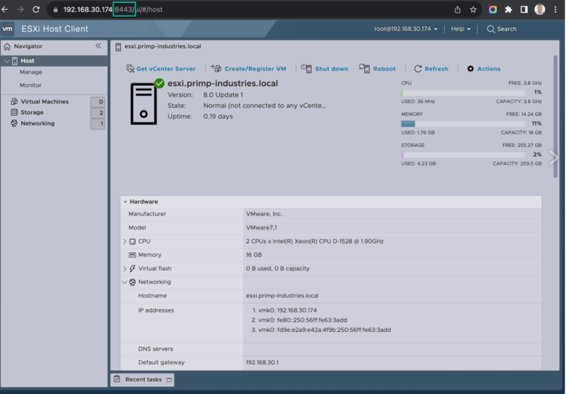The width and height of the screenshot is (567, 394).
Task: Click the Shut down button
Action: (x=332, y=69)
